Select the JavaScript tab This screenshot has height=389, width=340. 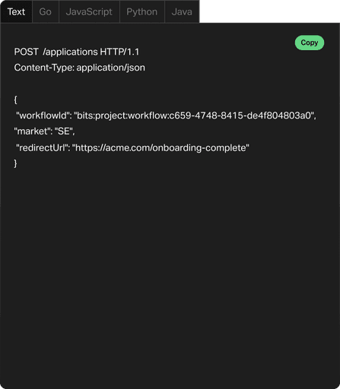pos(89,11)
